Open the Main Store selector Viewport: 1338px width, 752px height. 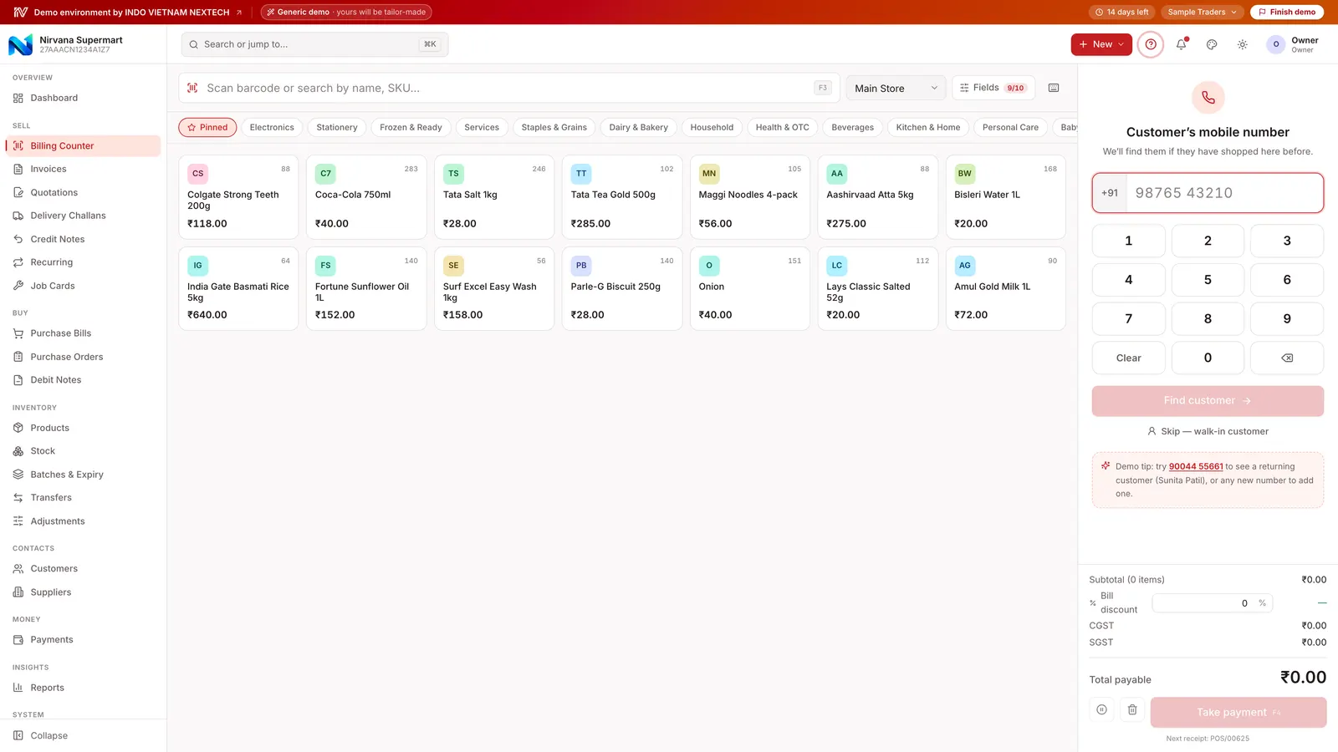point(896,88)
